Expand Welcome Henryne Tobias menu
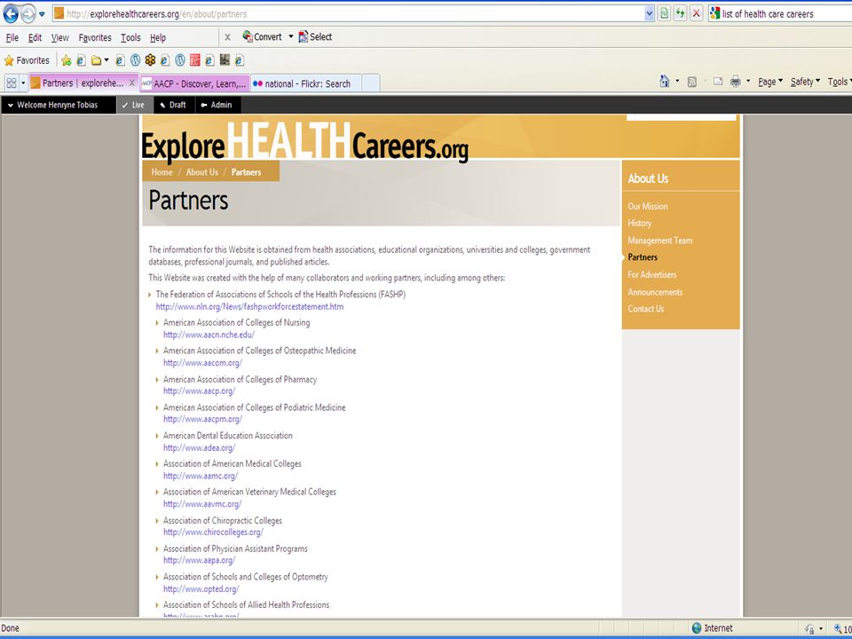This screenshot has width=852, height=639. point(59,105)
